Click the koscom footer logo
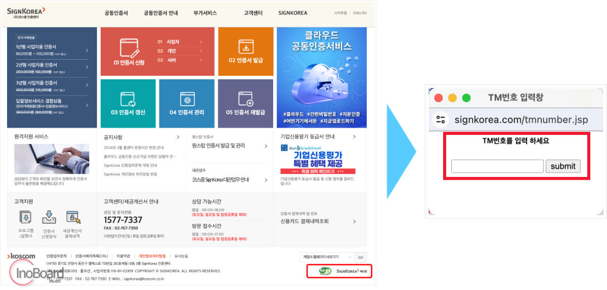Image resolution: width=607 pixels, height=290 pixels. 21,256
